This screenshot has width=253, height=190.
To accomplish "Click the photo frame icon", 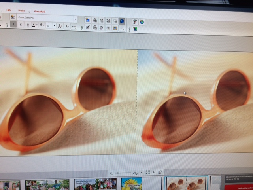I will tap(115, 28).
